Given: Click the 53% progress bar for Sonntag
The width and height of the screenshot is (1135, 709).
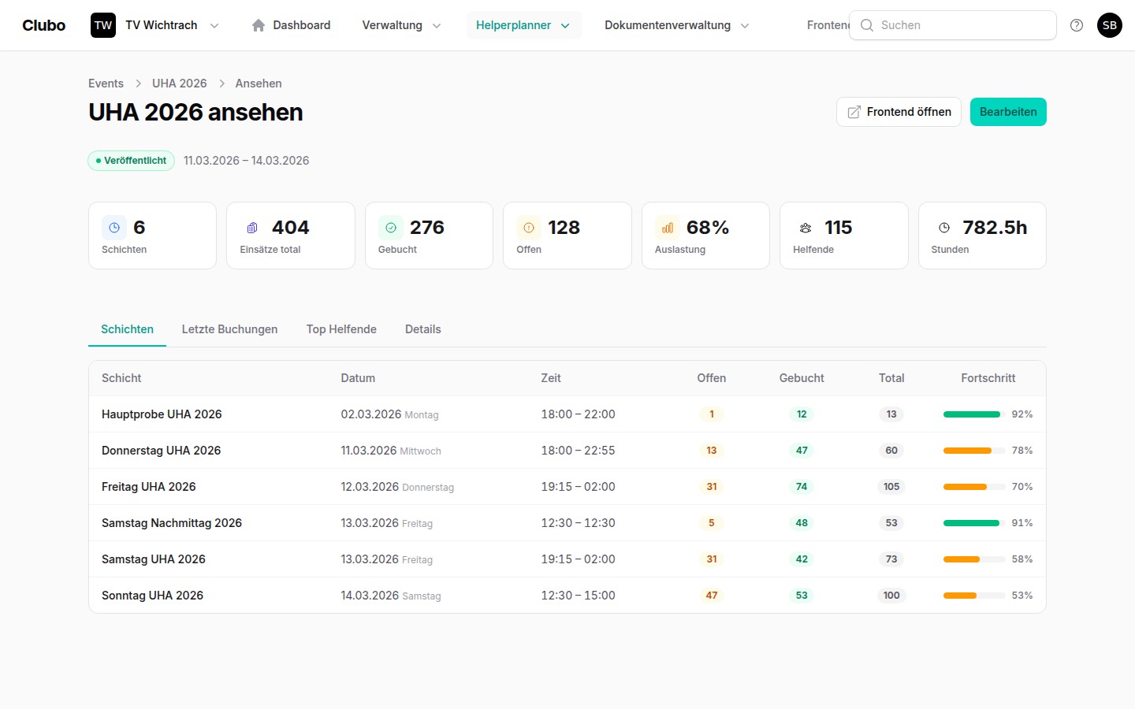Looking at the screenshot, I should click(974, 596).
